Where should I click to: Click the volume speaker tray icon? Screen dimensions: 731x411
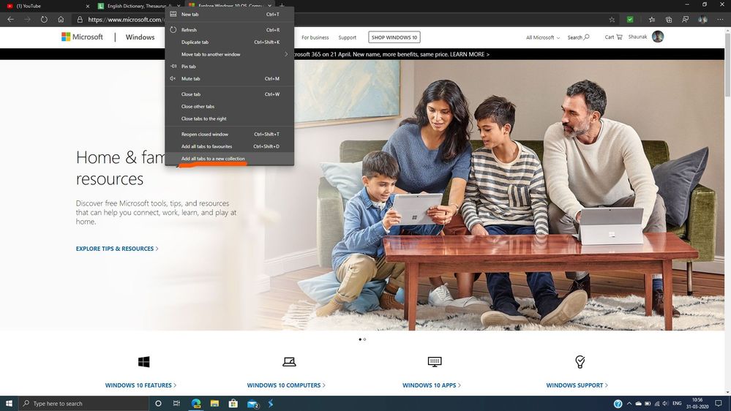pos(665,404)
